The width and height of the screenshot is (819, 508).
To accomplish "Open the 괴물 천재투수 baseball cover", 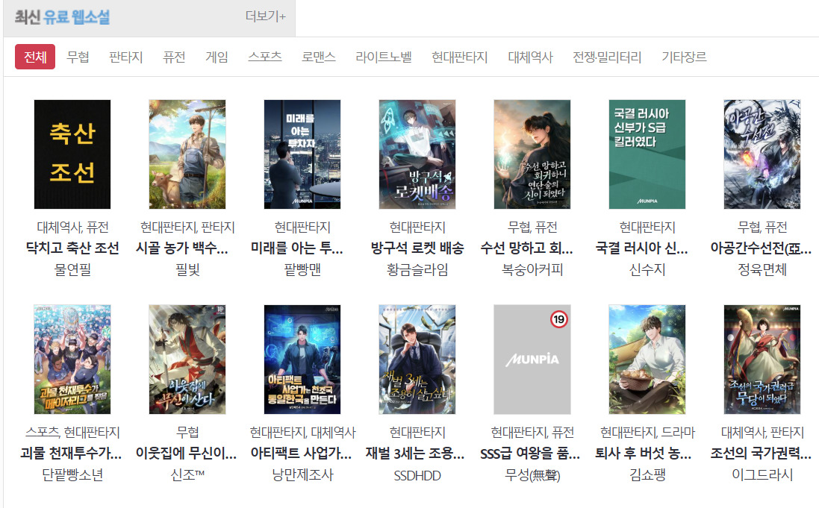I will [72, 360].
